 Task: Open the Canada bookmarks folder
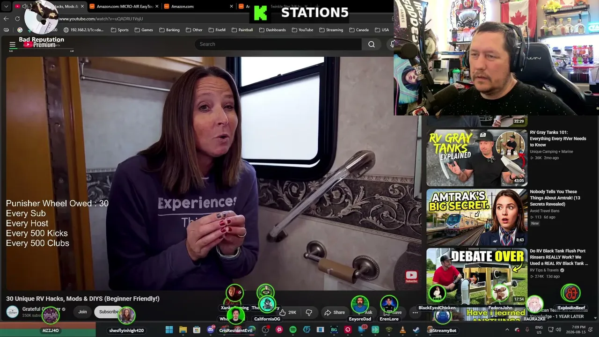[358, 30]
